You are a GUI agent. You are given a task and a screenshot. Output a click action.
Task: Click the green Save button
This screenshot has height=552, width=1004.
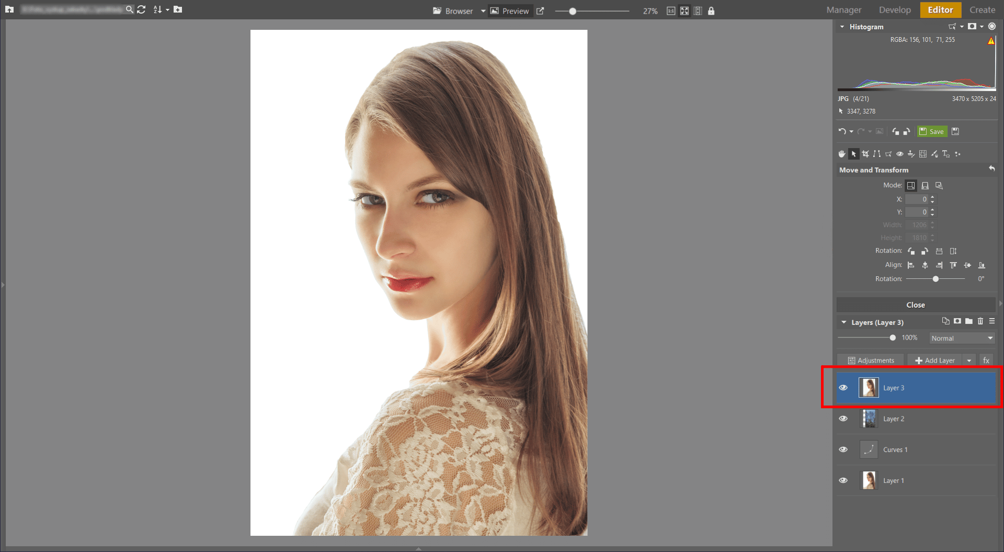(x=932, y=131)
